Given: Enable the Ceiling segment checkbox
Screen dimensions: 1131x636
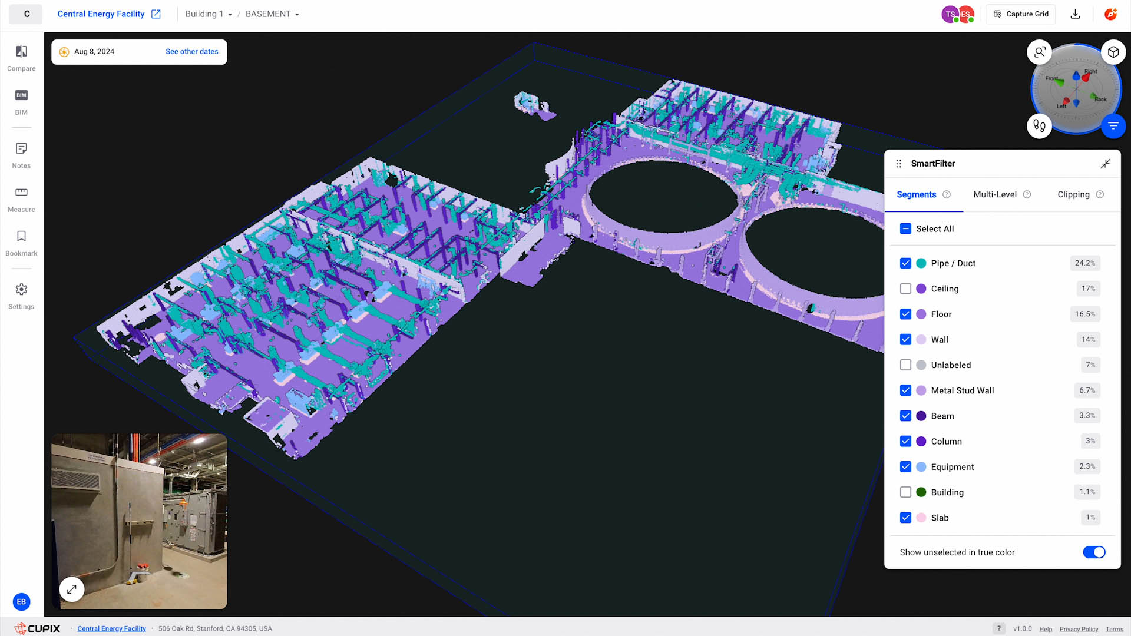Looking at the screenshot, I should click(905, 289).
